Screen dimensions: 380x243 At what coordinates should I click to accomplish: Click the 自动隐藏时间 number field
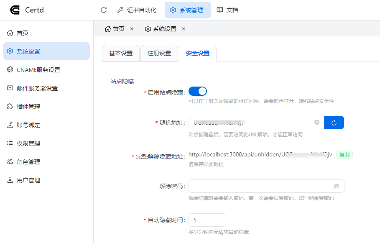click(207, 220)
